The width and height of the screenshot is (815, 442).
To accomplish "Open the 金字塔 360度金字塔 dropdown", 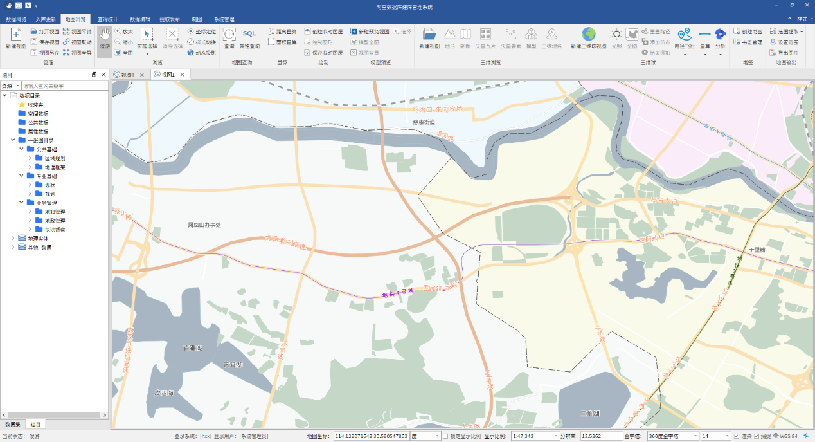I will coord(694,436).
